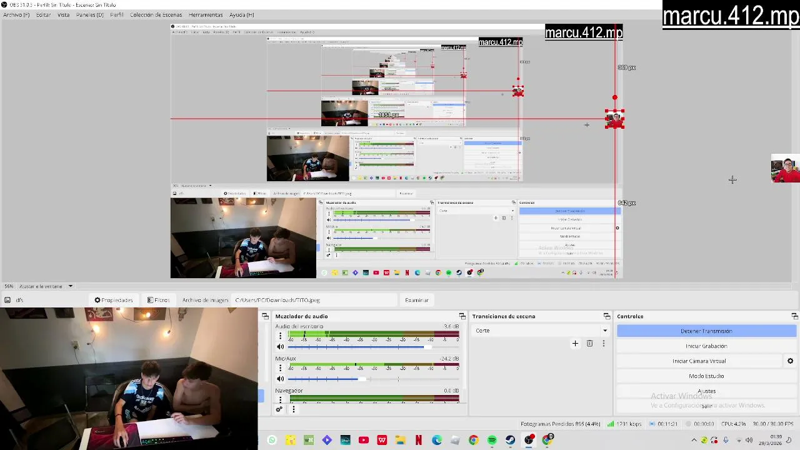
Task: Click Detener Transmisión
Action: (706, 331)
